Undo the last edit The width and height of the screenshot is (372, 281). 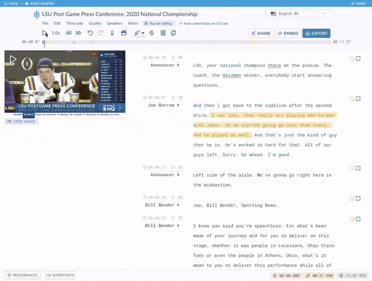click(x=90, y=33)
